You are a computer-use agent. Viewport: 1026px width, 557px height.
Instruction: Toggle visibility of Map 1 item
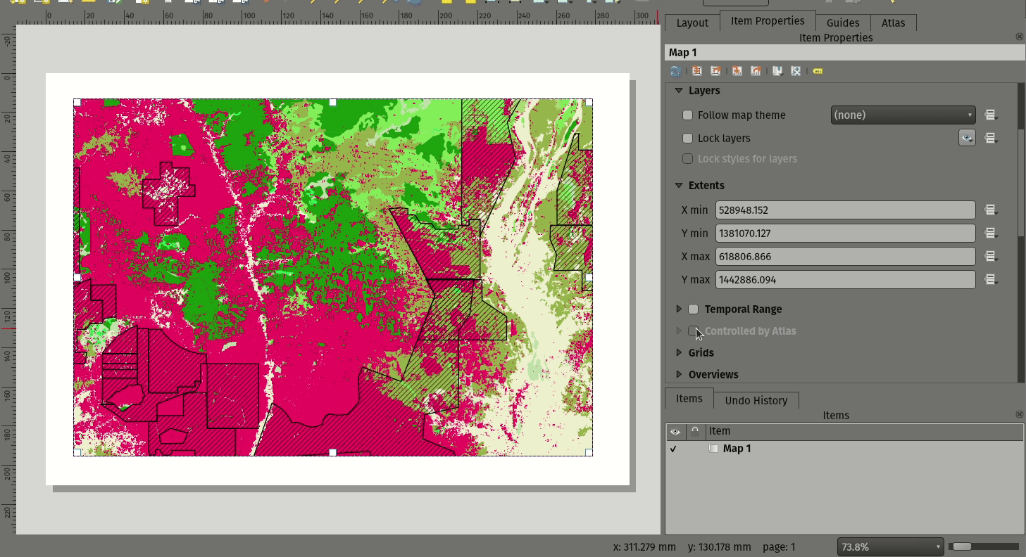pyautogui.click(x=674, y=449)
